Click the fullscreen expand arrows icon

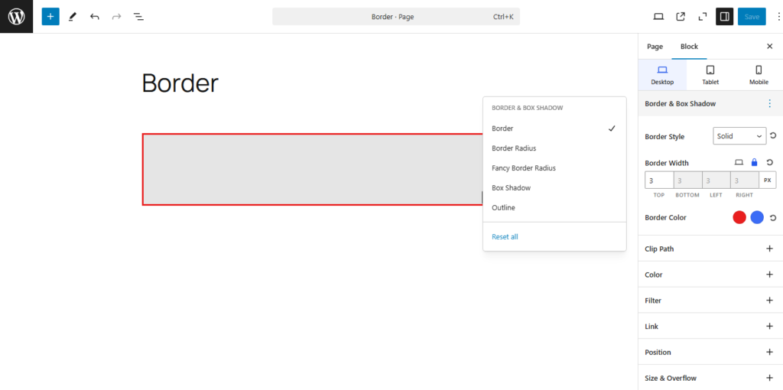(x=703, y=17)
